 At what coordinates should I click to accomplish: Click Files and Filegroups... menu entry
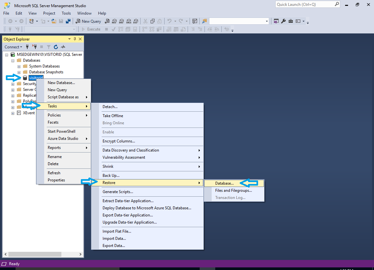[233, 190]
